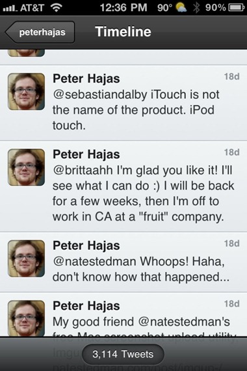The height and width of the screenshot is (371, 247).
Task: Tap the @natestedman's mention in last tweet
Action: pos(184,322)
